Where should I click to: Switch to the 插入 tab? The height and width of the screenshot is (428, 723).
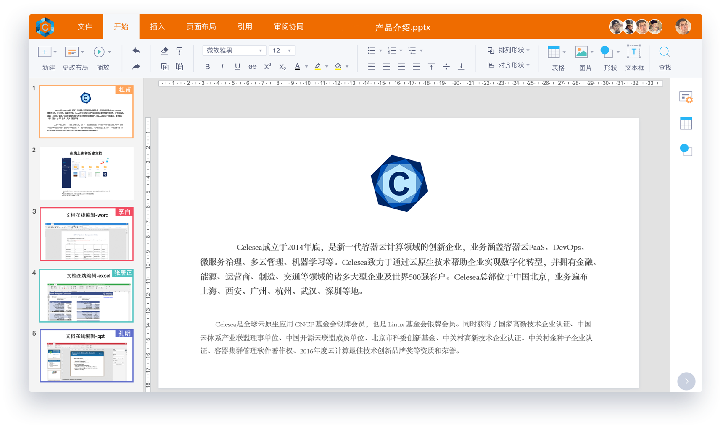tap(157, 27)
